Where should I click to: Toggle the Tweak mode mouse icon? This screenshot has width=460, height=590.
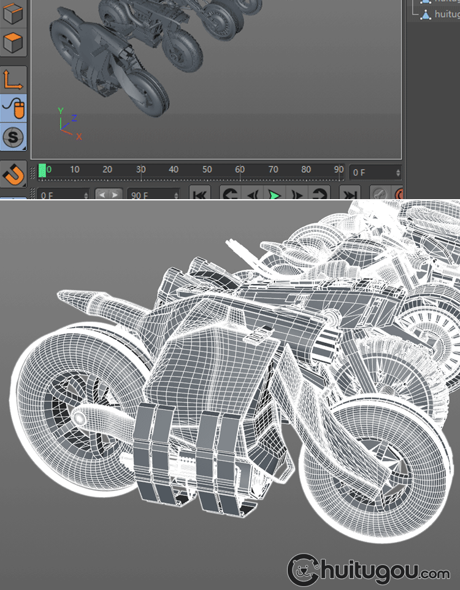[x=13, y=109]
